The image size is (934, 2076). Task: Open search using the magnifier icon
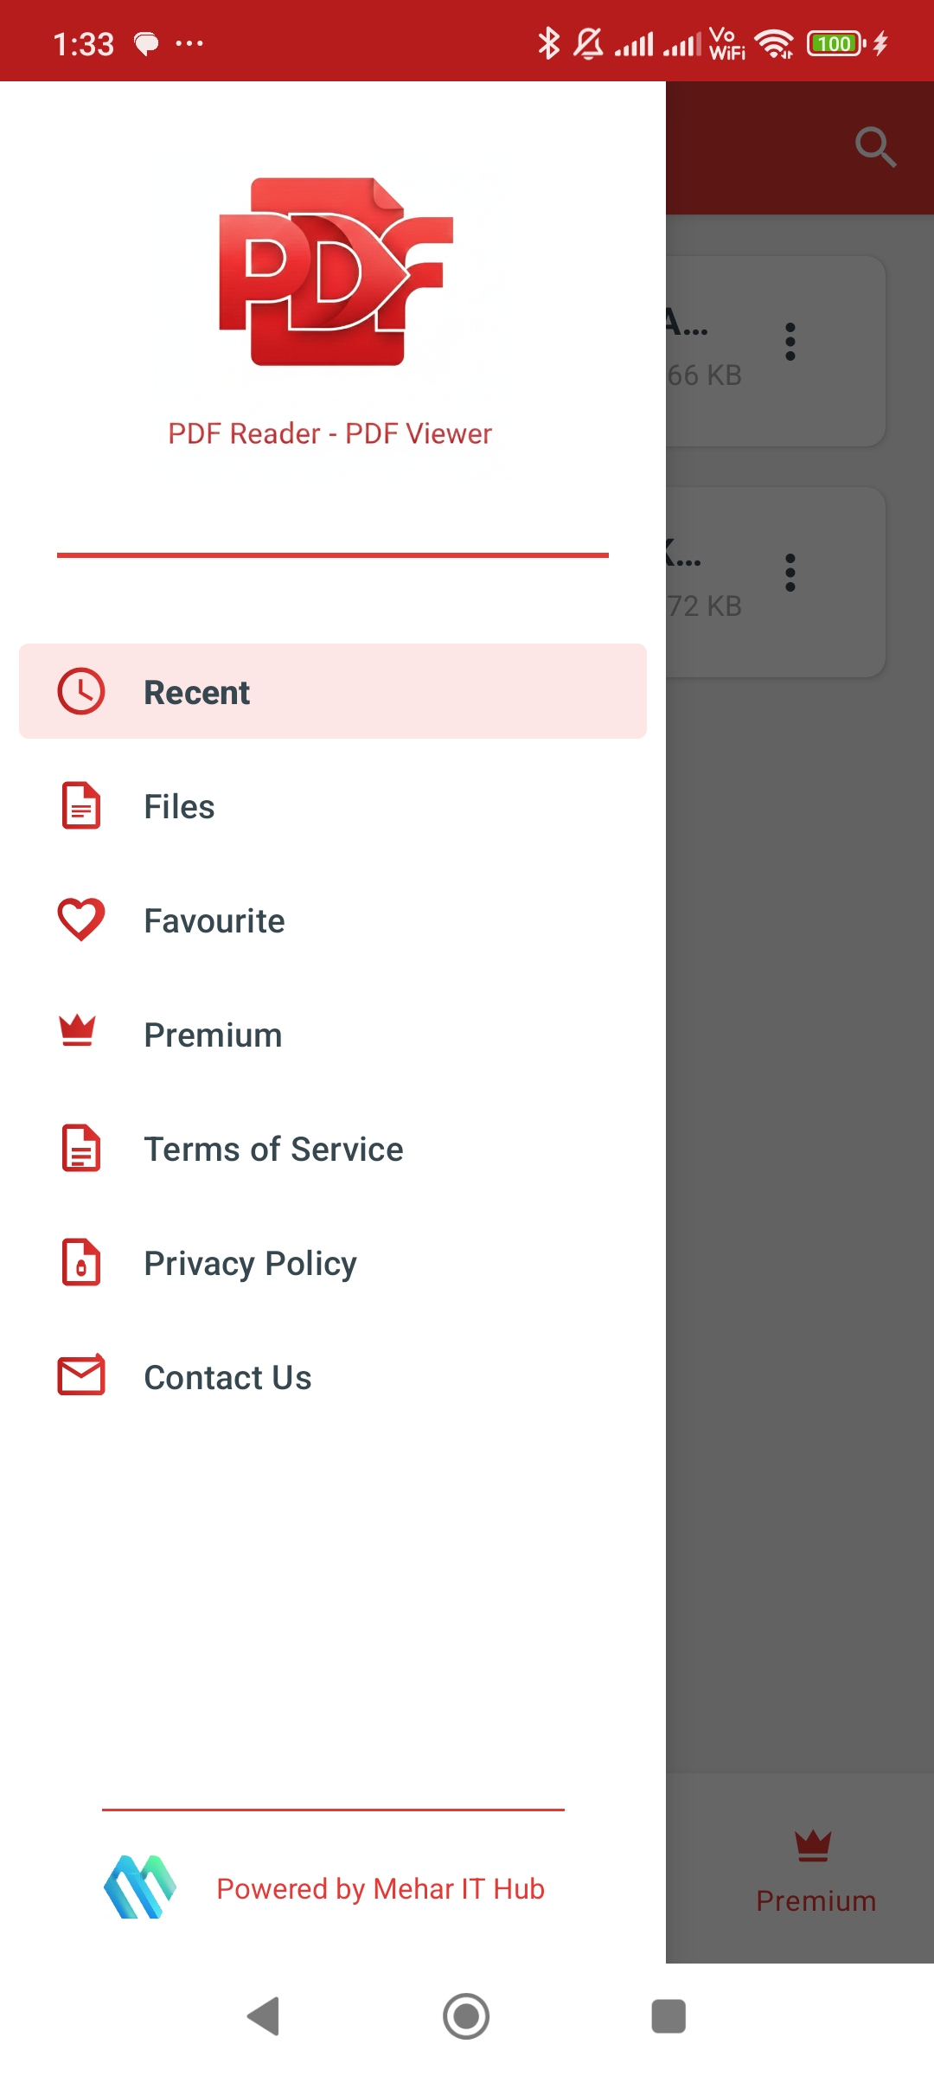(x=877, y=147)
